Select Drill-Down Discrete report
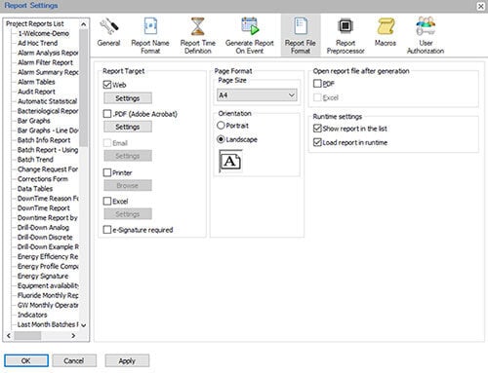The height and width of the screenshot is (373, 488). pos(45,238)
